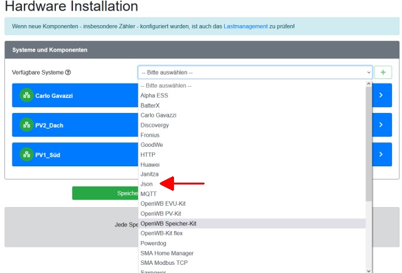Click the dropdown list scroll-up arrow

tap(369, 83)
